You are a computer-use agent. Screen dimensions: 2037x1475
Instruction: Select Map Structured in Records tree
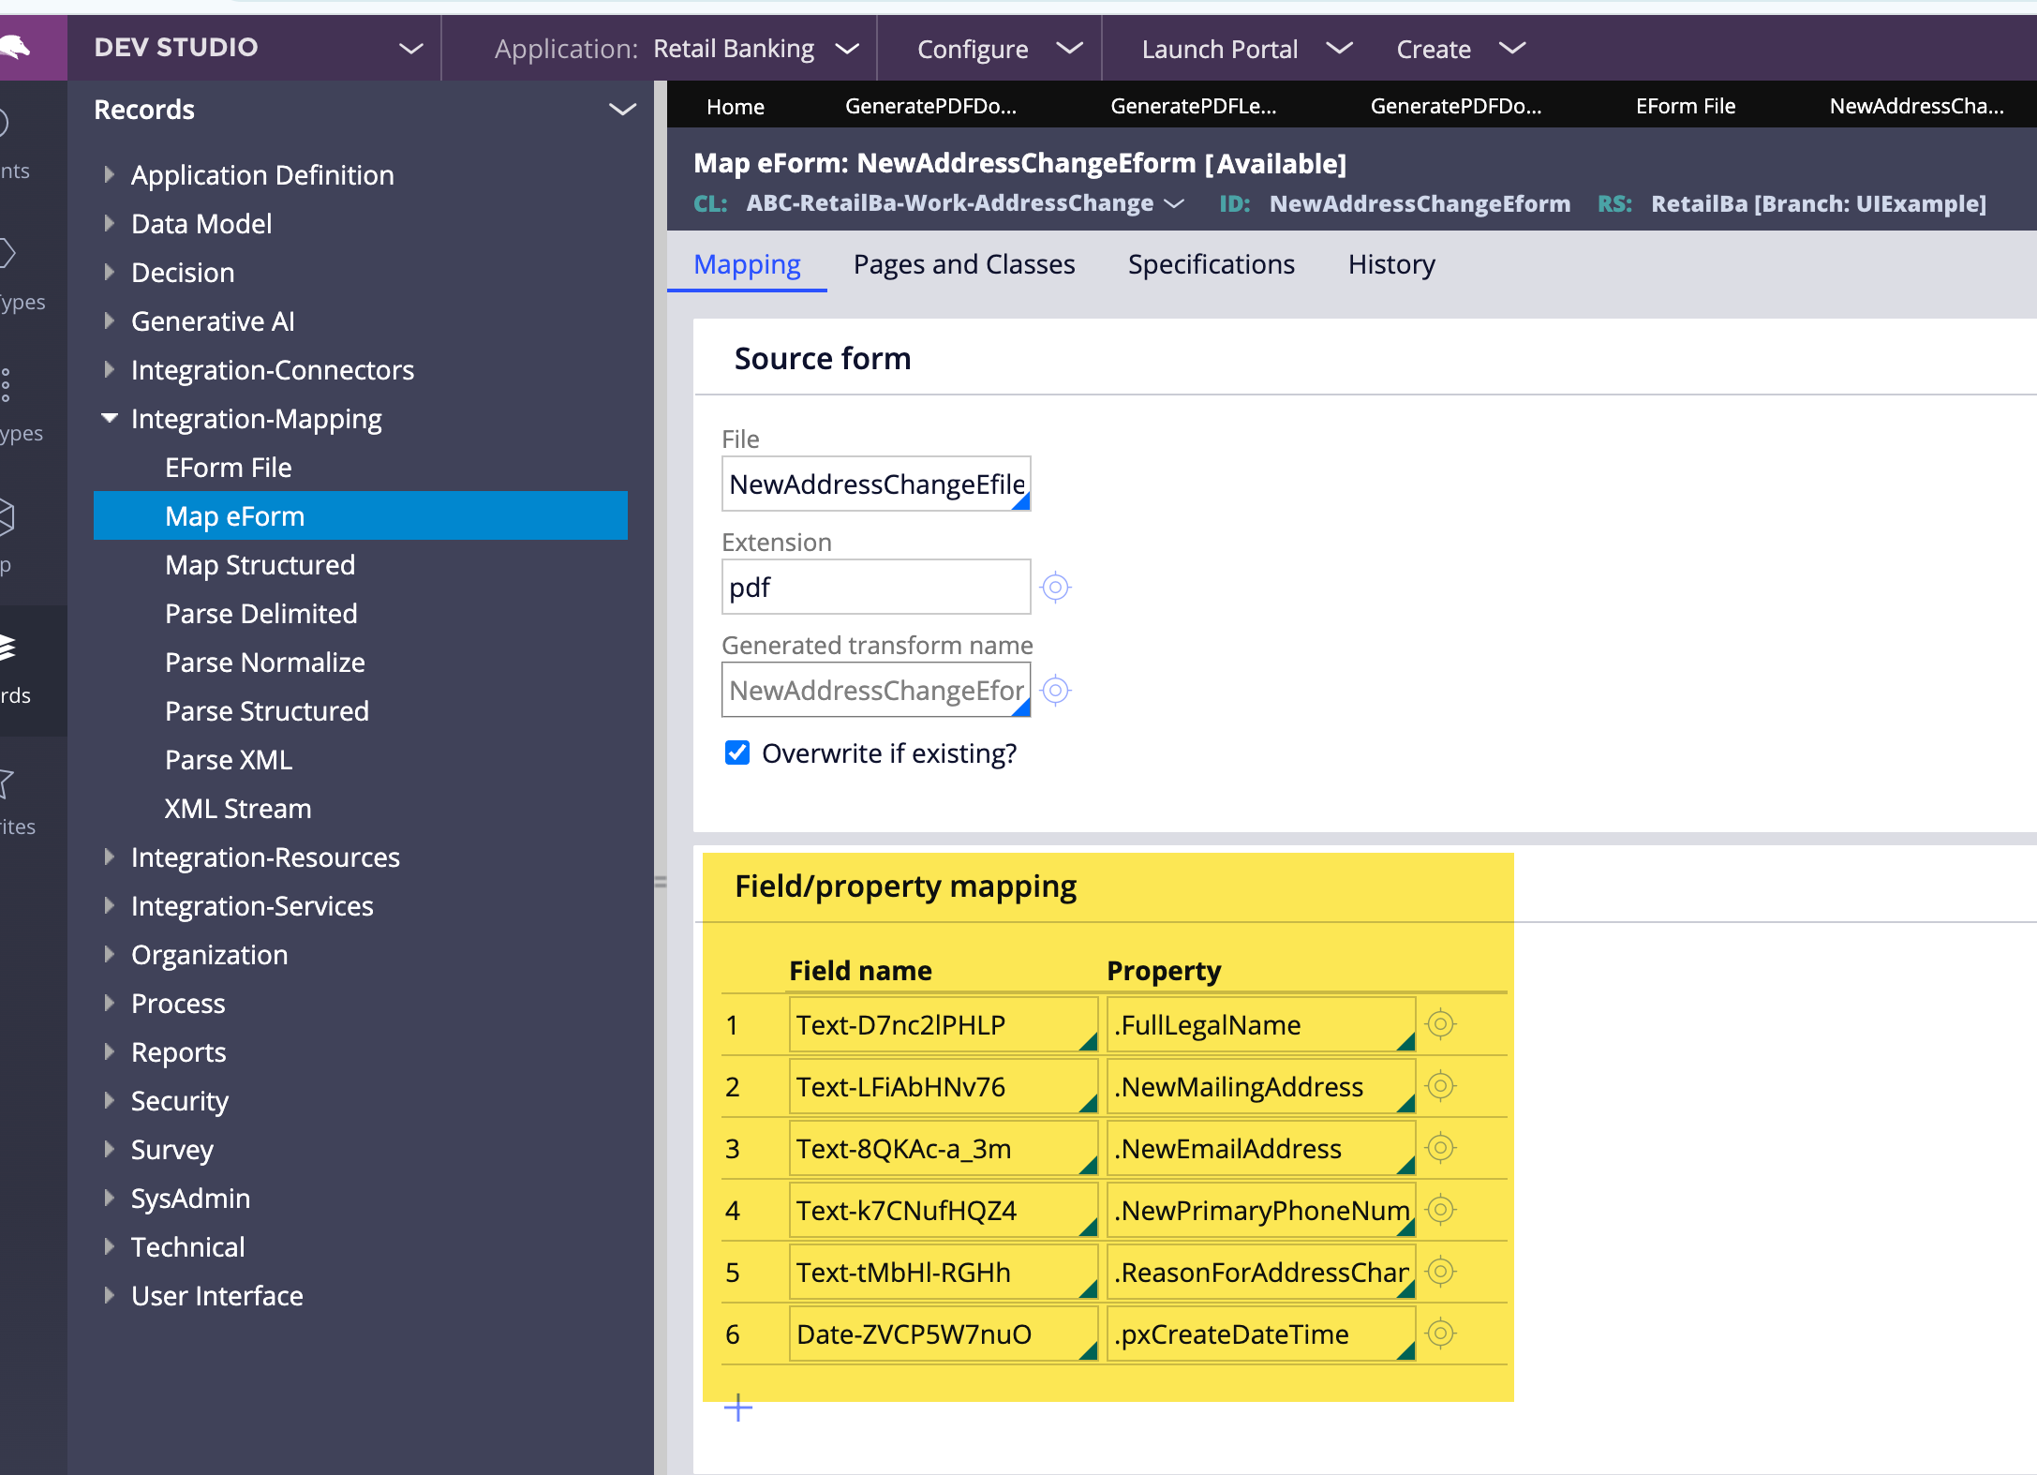click(260, 564)
